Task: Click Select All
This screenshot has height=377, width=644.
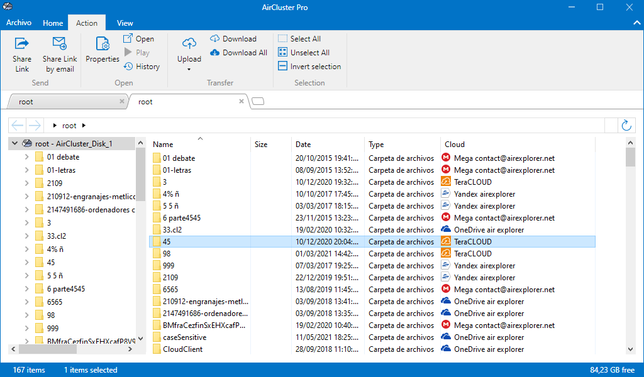Action: pos(299,38)
